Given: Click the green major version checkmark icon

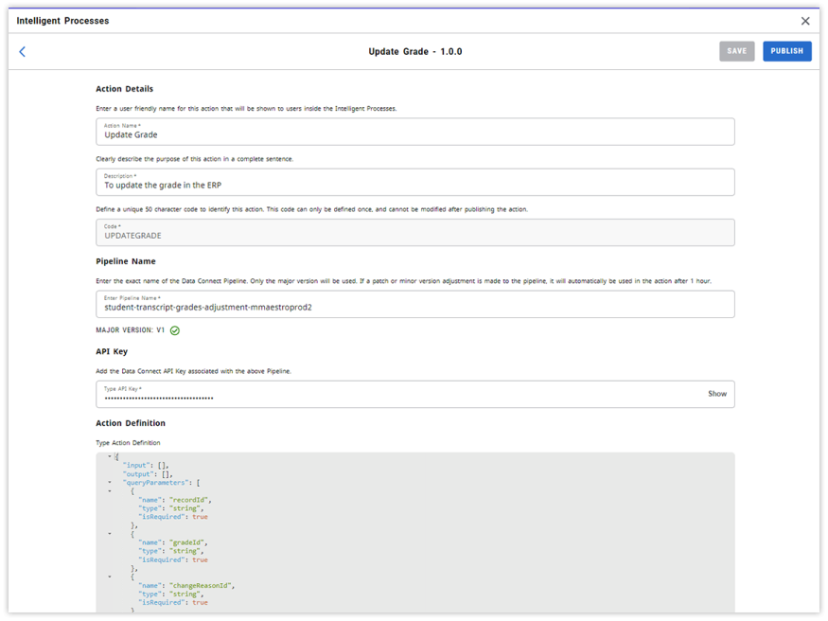Looking at the screenshot, I should pyautogui.click(x=175, y=330).
